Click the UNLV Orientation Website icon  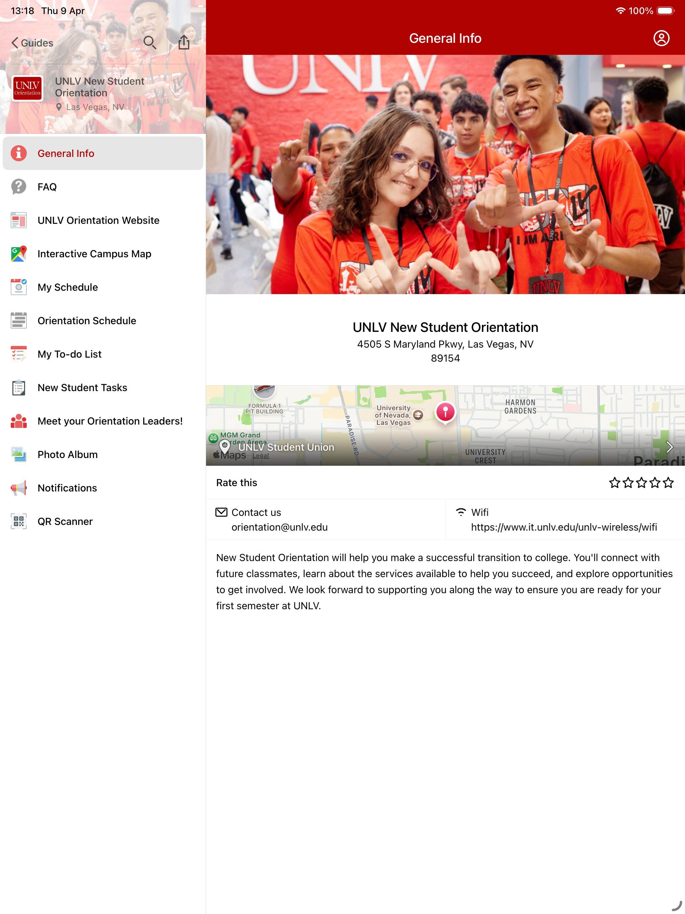19,220
